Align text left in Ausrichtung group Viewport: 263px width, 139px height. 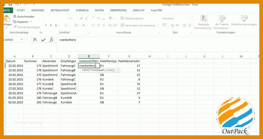[x=93, y=25]
